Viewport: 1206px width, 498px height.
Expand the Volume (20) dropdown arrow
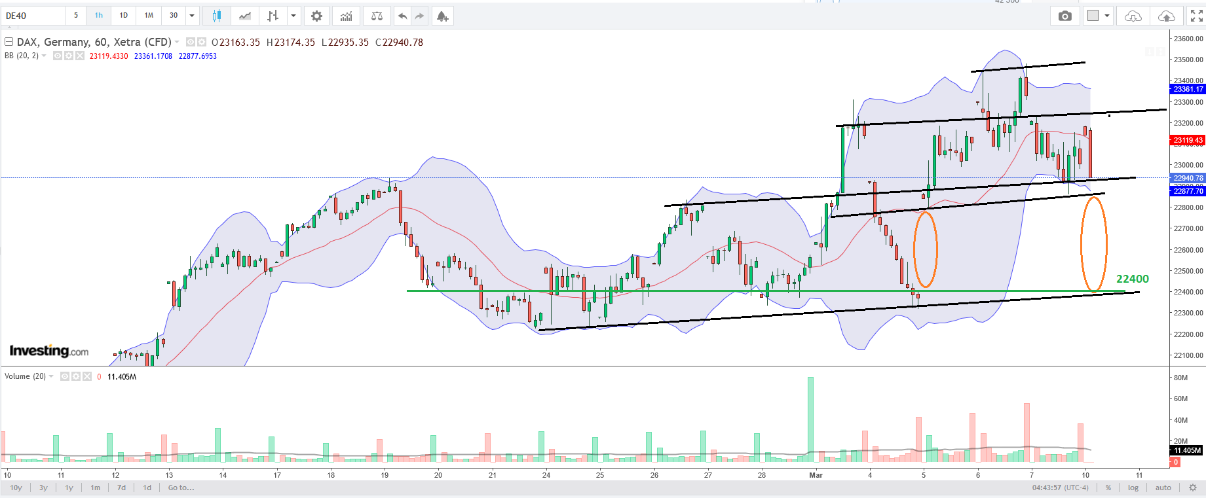(51, 376)
